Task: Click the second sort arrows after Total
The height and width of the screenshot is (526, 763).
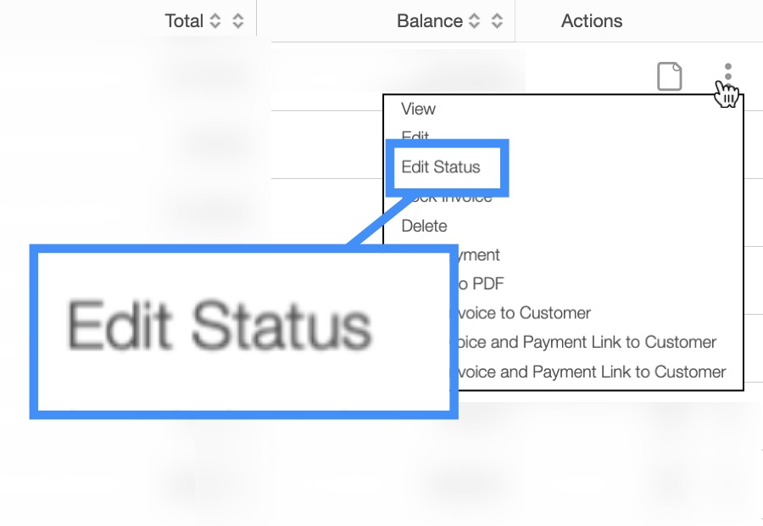Action: pos(238,21)
